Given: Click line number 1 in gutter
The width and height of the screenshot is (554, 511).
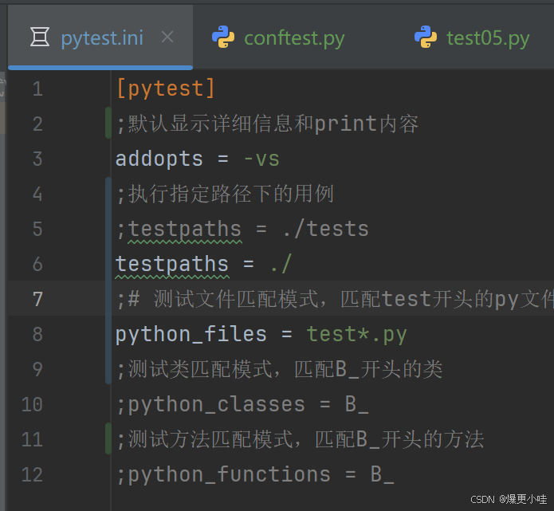Looking at the screenshot, I should click(37, 89).
